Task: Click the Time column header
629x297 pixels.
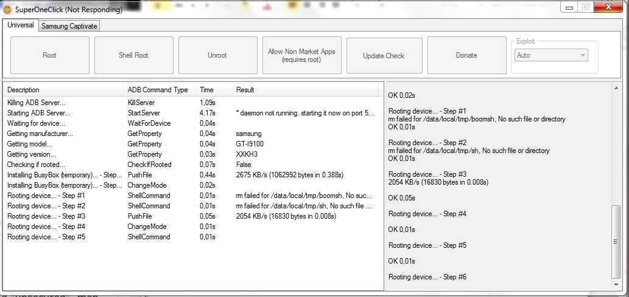Action: pos(214,90)
